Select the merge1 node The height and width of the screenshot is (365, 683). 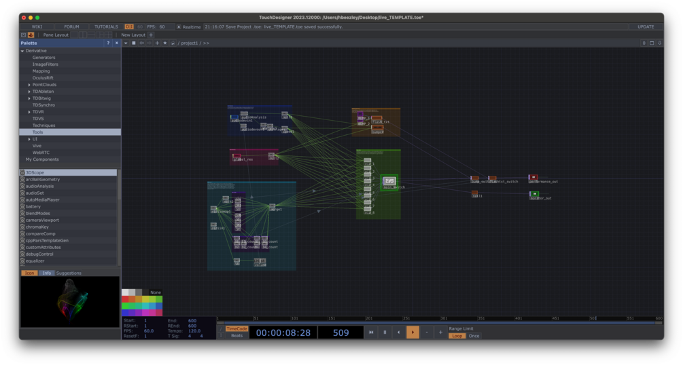[x=273, y=206]
